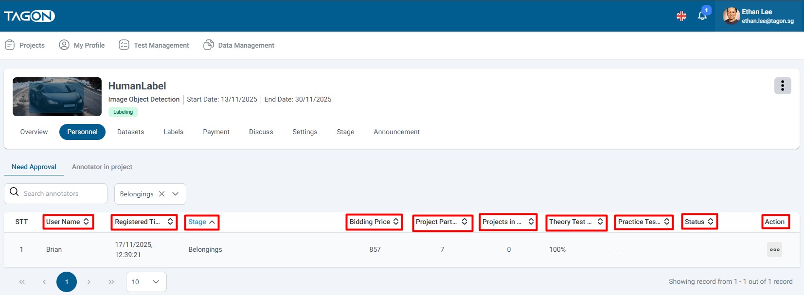Expand the Belongings stage filter dropdown
Screen dimensions: 804x295
(x=176, y=194)
